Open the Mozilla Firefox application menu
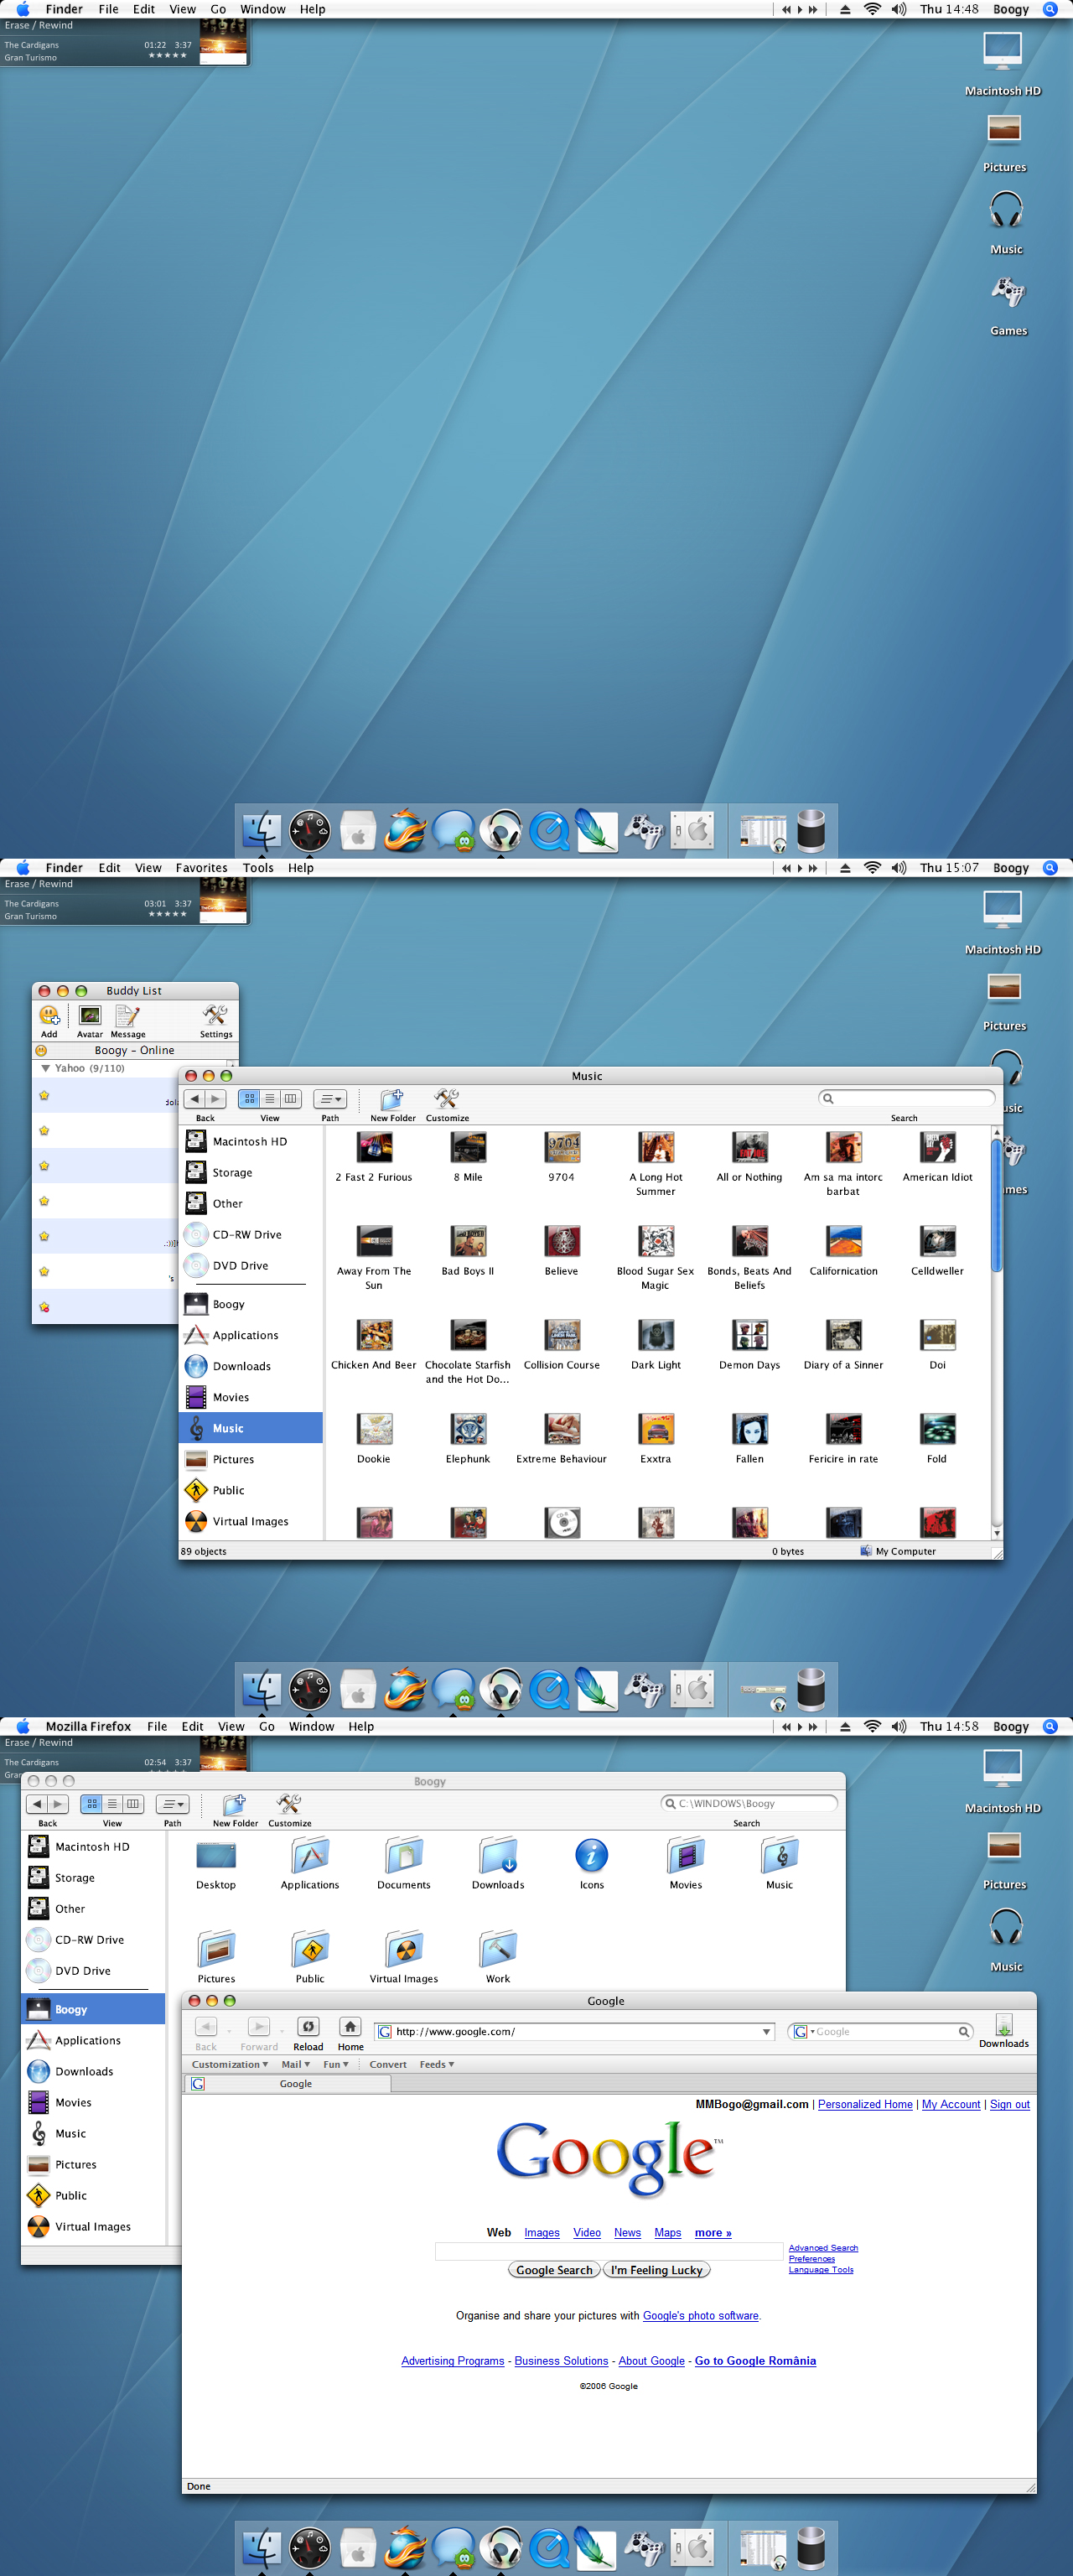This screenshot has width=1073, height=2576. pos(88,1726)
